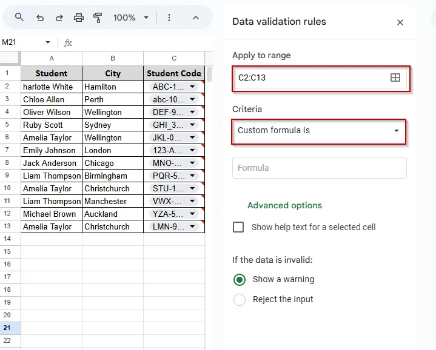Viewport: 436px width, 350px height.
Task: Click the select-all corner box
Action: (10, 58)
